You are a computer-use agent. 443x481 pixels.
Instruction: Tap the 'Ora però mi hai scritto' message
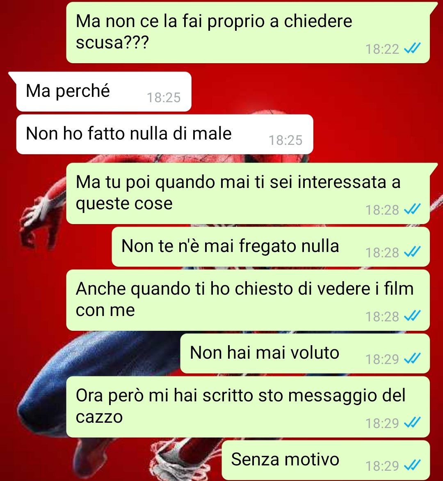[248, 407]
